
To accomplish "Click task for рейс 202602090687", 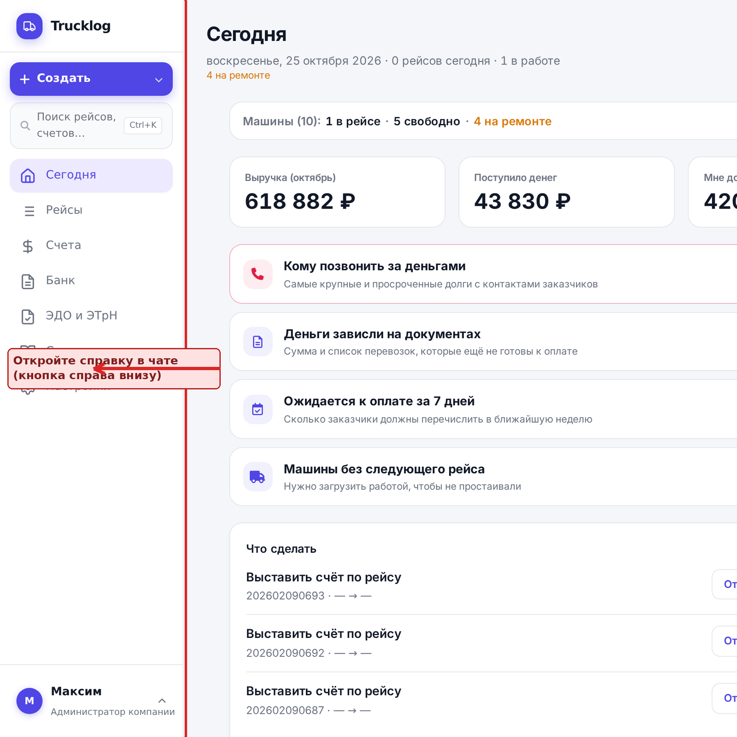I will [491, 700].
